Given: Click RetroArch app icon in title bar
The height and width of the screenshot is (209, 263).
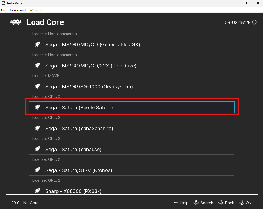Looking at the screenshot, I should pos(3,3).
